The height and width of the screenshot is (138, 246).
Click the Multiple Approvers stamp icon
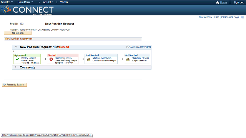[x=89, y=59]
